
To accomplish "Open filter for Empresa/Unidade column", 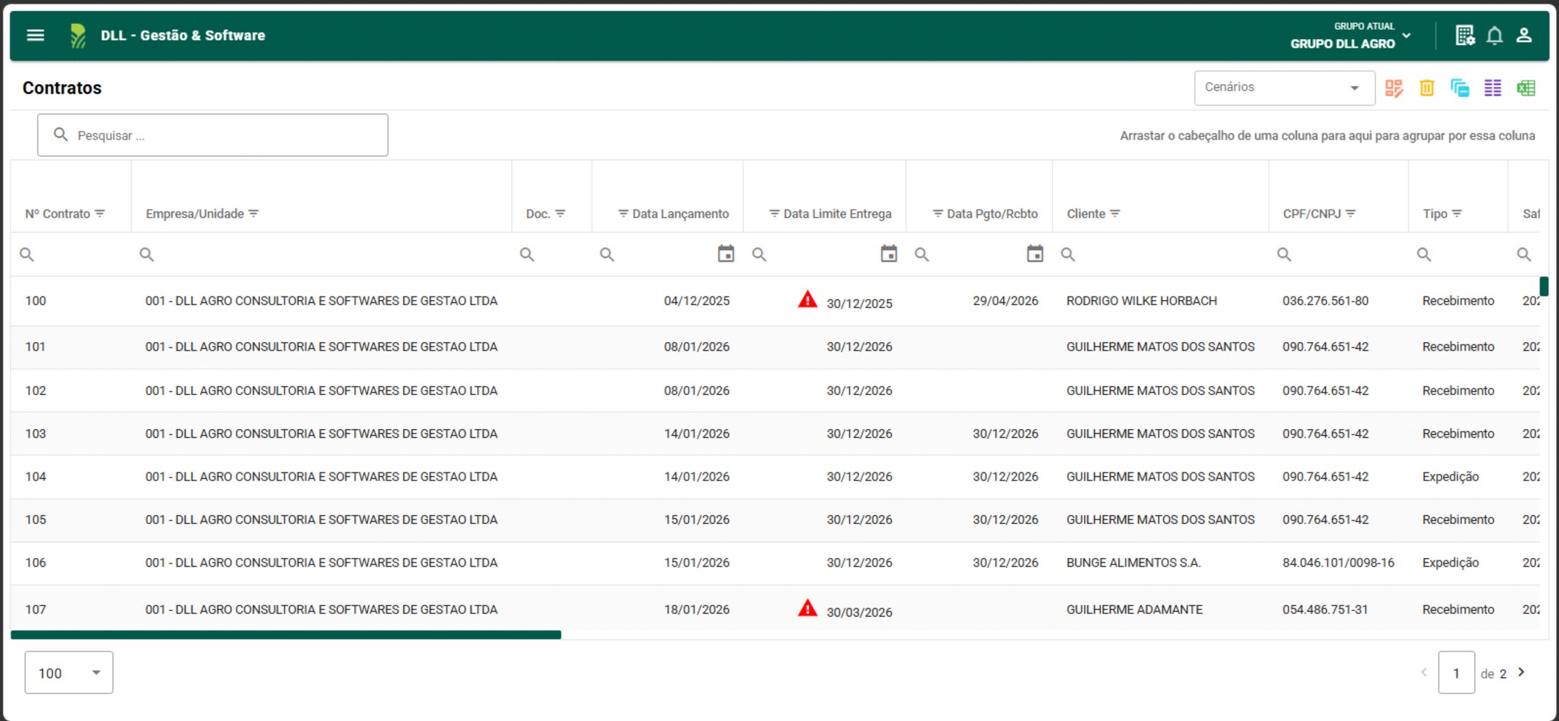I will (x=253, y=214).
